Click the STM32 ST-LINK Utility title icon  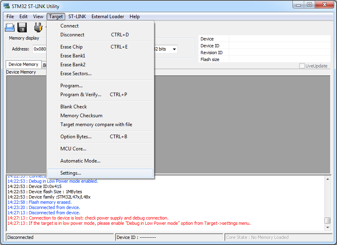point(6,6)
